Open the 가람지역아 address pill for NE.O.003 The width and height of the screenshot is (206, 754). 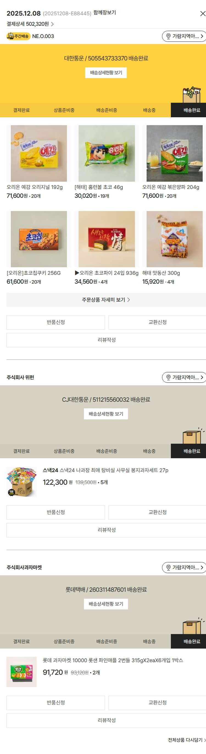click(184, 36)
